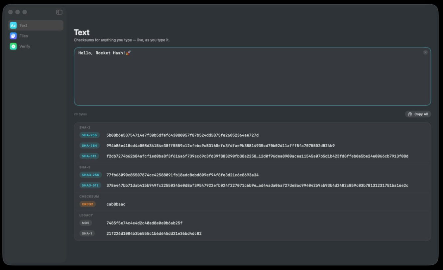Select the SHA3-512 algorithm badge

coord(90,186)
